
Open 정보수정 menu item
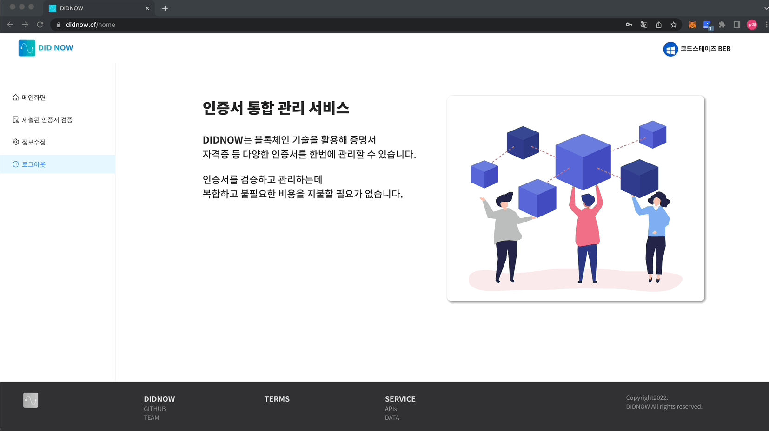[58, 142]
